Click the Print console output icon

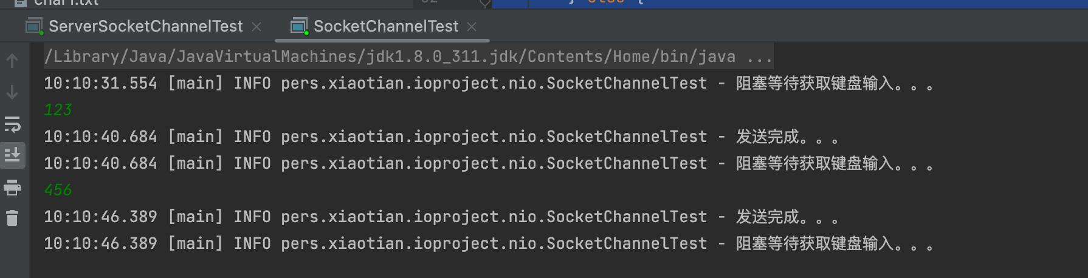[x=12, y=187]
